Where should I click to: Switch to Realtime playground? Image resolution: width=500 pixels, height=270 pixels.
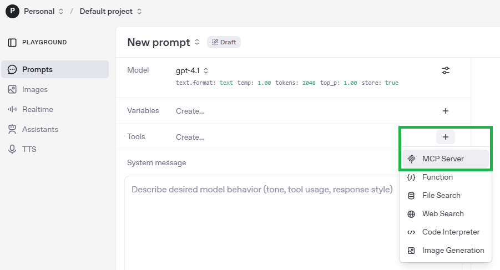point(37,109)
